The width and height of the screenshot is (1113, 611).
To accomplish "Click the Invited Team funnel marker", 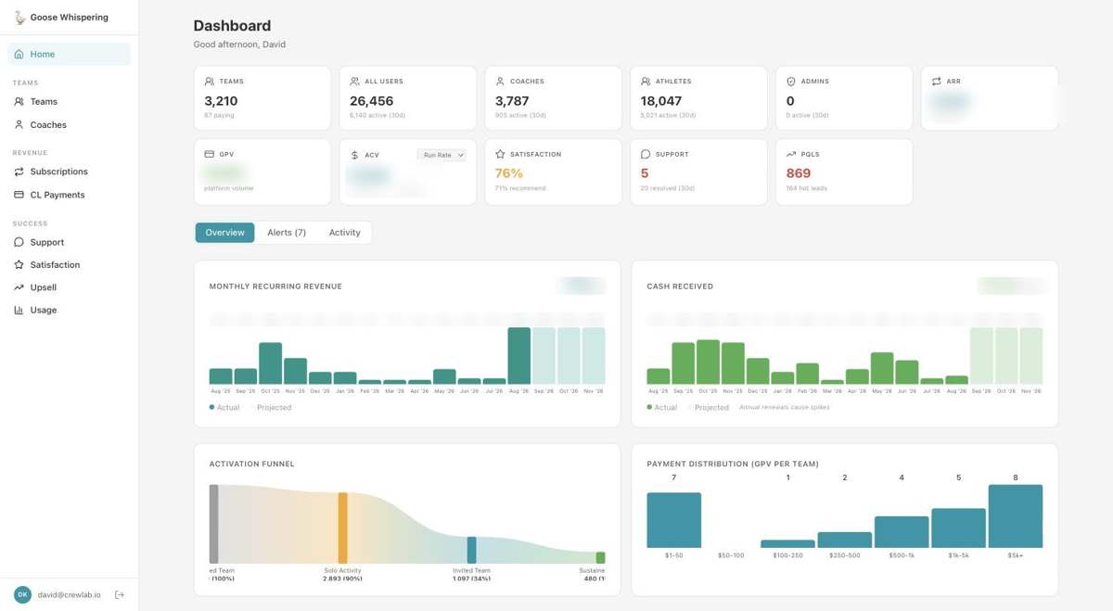I will coord(472,550).
